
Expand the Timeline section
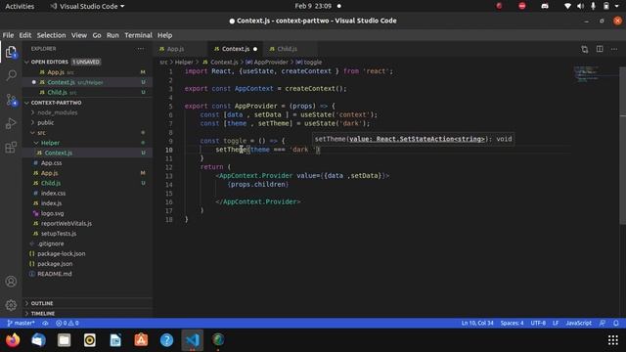pyautogui.click(x=43, y=314)
